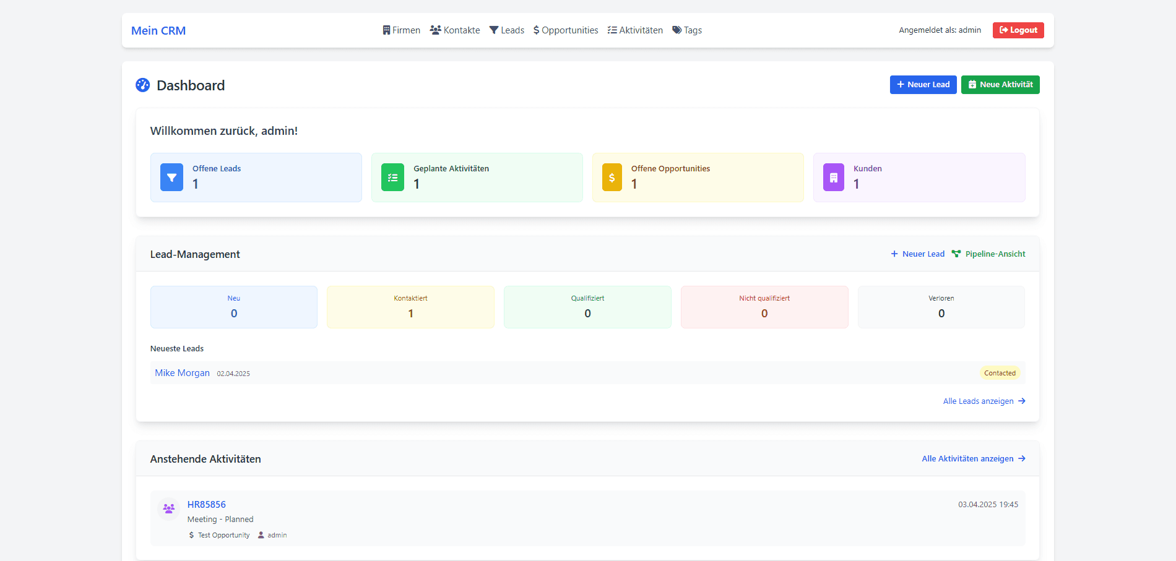
Task: Click the Pipeline-Ansicht branch icon
Action: (956, 254)
